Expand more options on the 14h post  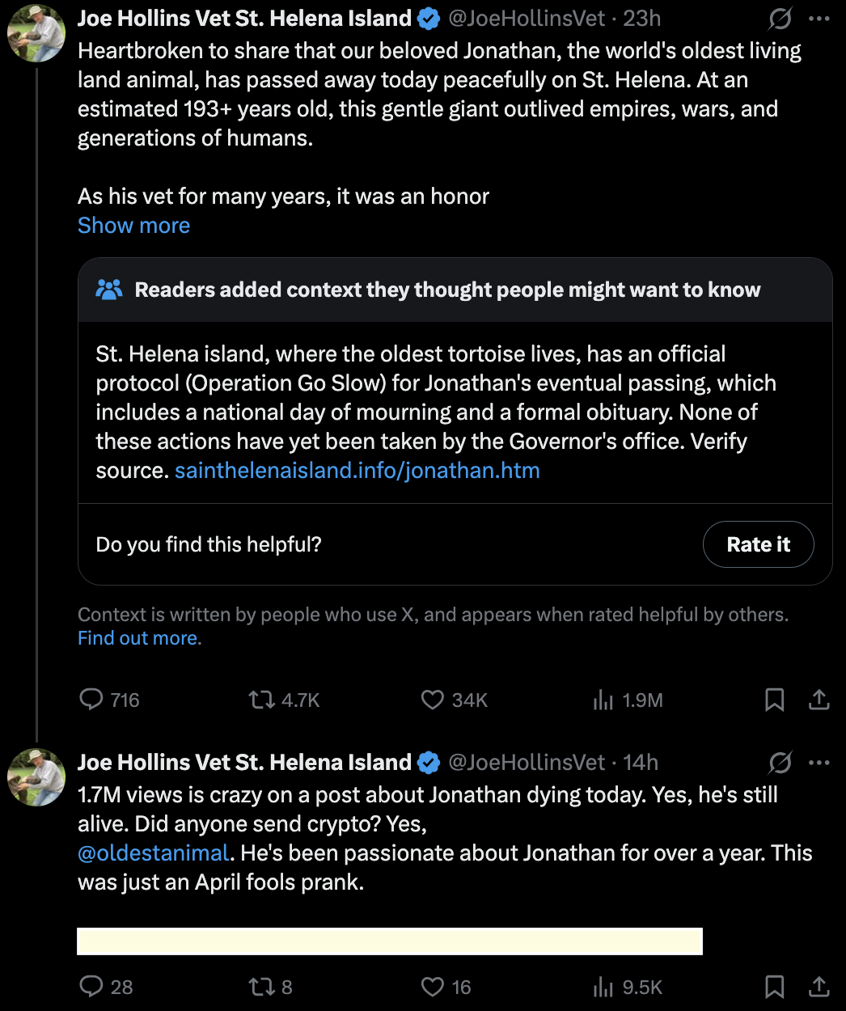coord(819,763)
